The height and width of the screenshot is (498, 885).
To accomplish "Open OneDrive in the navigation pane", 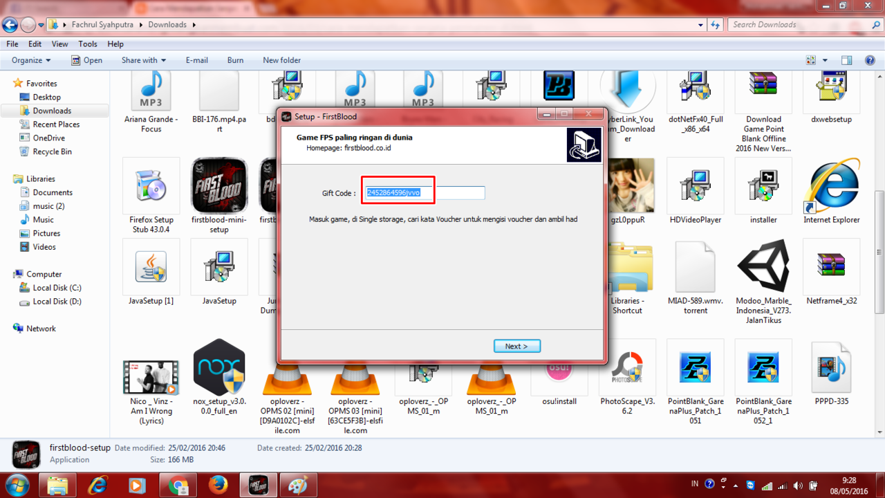I will 48,138.
